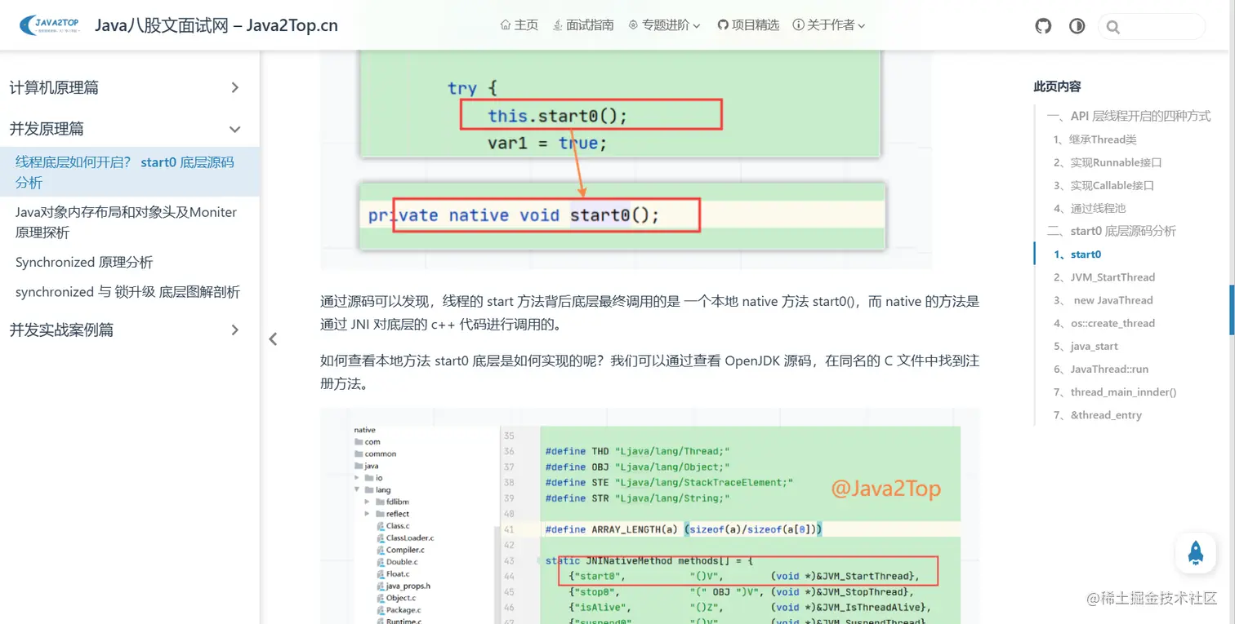Jump to 7、thread_main_innder() TOC entry

click(1116, 392)
